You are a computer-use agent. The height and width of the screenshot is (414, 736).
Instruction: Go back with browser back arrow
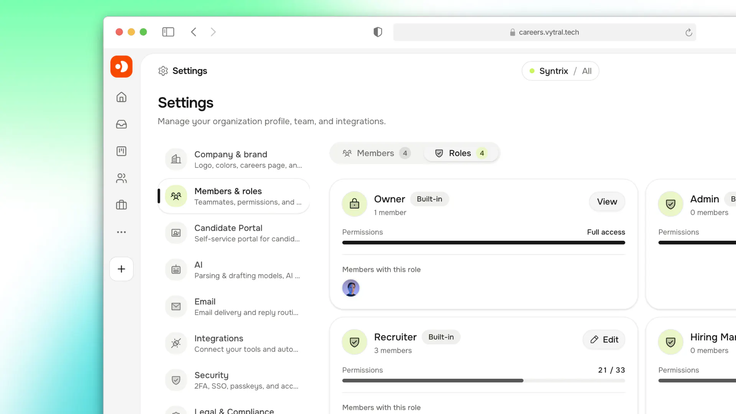coord(194,32)
